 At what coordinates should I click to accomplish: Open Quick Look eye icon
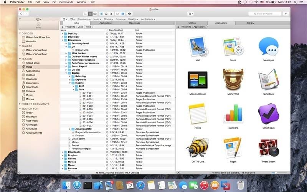(129, 14)
